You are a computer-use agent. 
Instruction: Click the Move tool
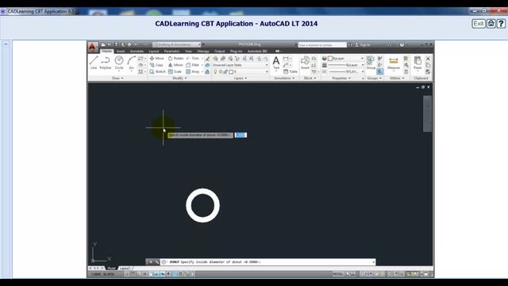(157, 58)
